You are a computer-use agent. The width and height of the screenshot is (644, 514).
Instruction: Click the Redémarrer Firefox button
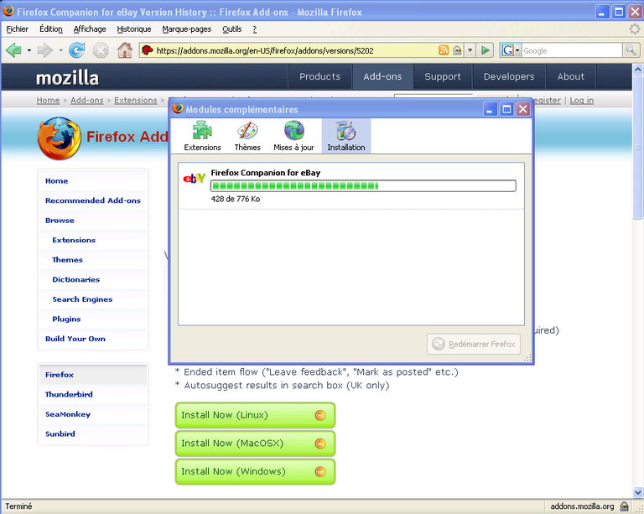point(474,344)
